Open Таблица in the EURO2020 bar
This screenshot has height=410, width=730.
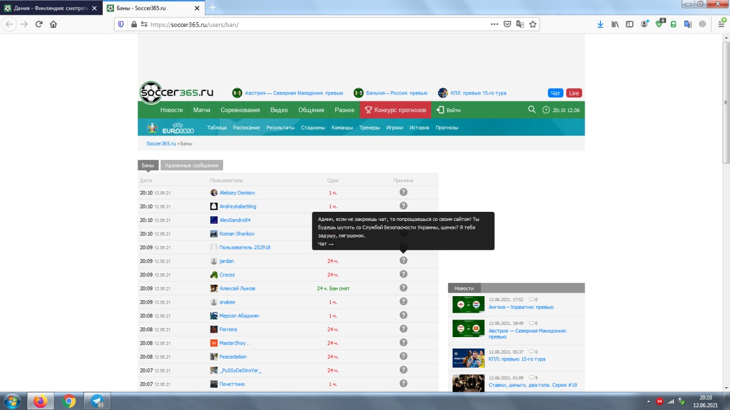pyautogui.click(x=217, y=128)
